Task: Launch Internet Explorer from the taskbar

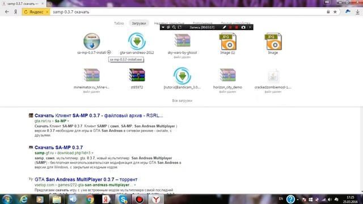Action: (x=23, y=199)
